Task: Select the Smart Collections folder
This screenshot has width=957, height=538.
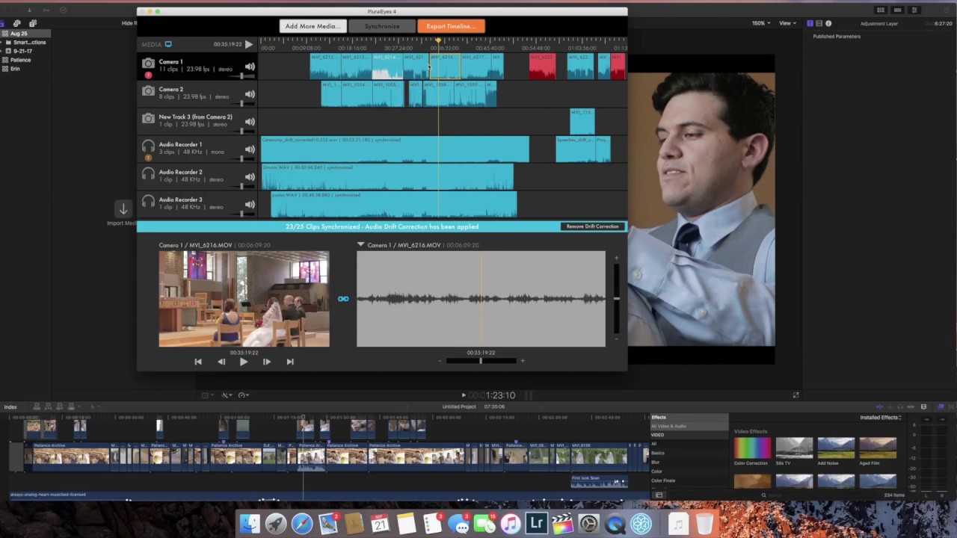Action: [29, 43]
